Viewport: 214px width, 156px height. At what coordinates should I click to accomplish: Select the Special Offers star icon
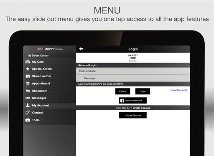pos(28,69)
